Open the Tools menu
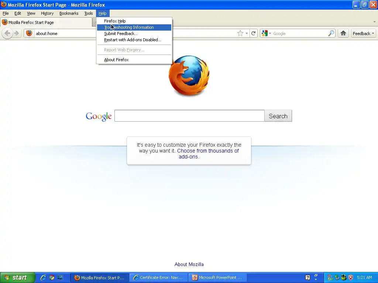378x283 pixels. (x=89, y=13)
